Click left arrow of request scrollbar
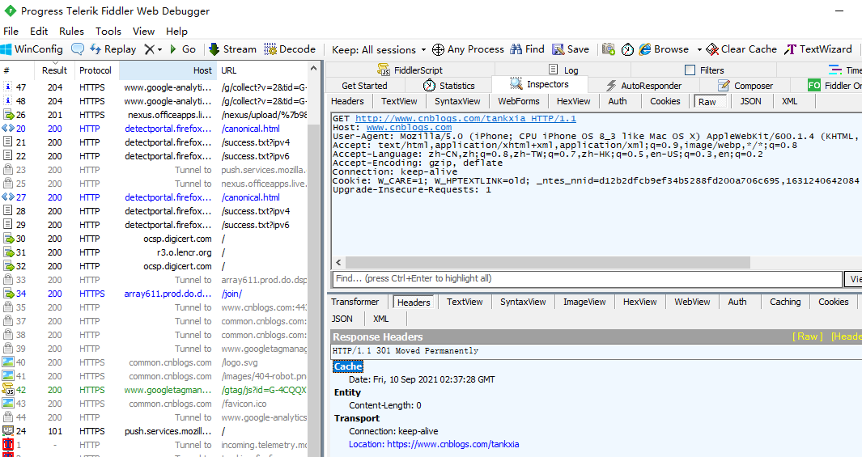 tap(338, 262)
